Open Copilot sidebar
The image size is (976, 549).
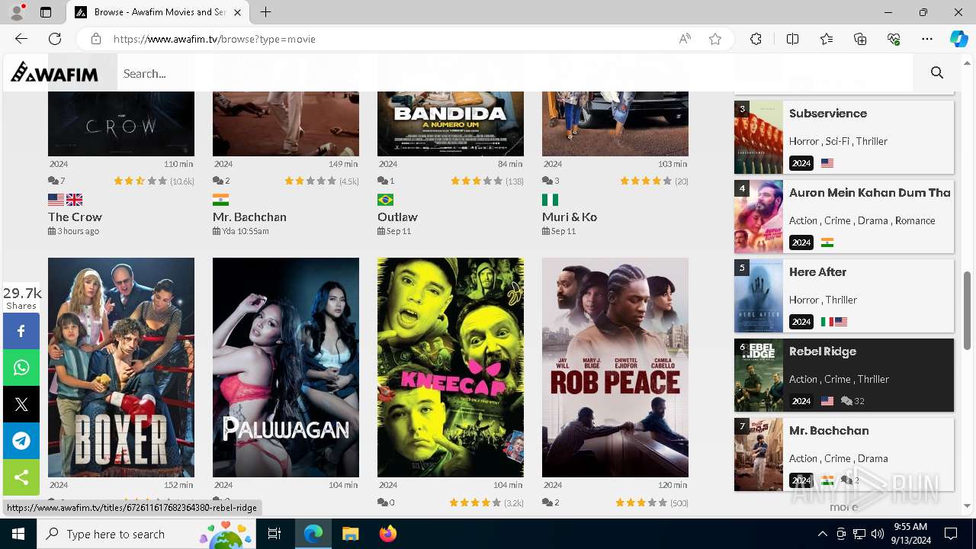coord(958,39)
